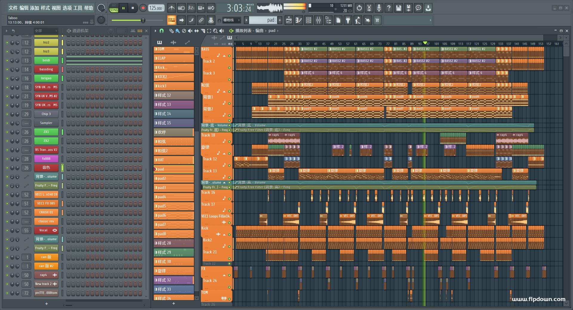Open the piano roll view icon
This screenshot has width=573, height=310.
click(x=298, y=20)
